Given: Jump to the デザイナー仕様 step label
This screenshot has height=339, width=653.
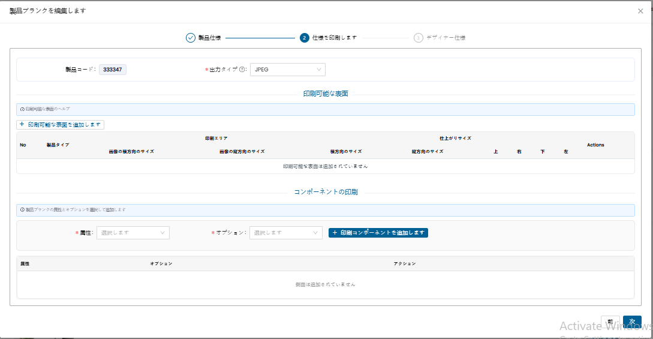Looking at the screenshot, I should coord(446,38).
